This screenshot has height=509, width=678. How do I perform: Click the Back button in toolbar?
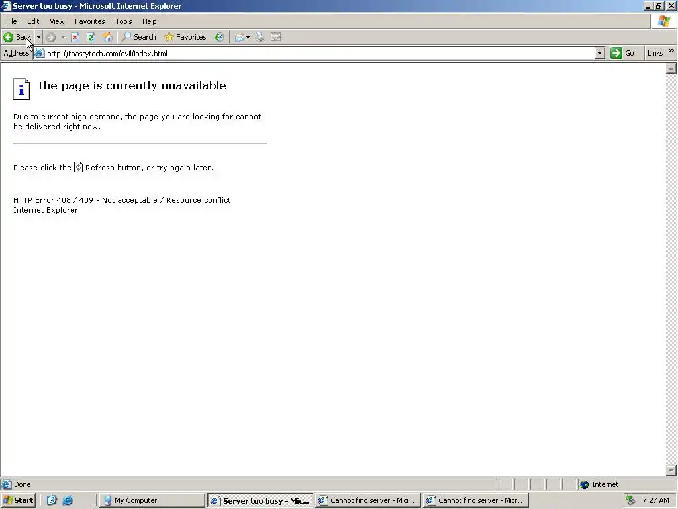coord(17,37)
